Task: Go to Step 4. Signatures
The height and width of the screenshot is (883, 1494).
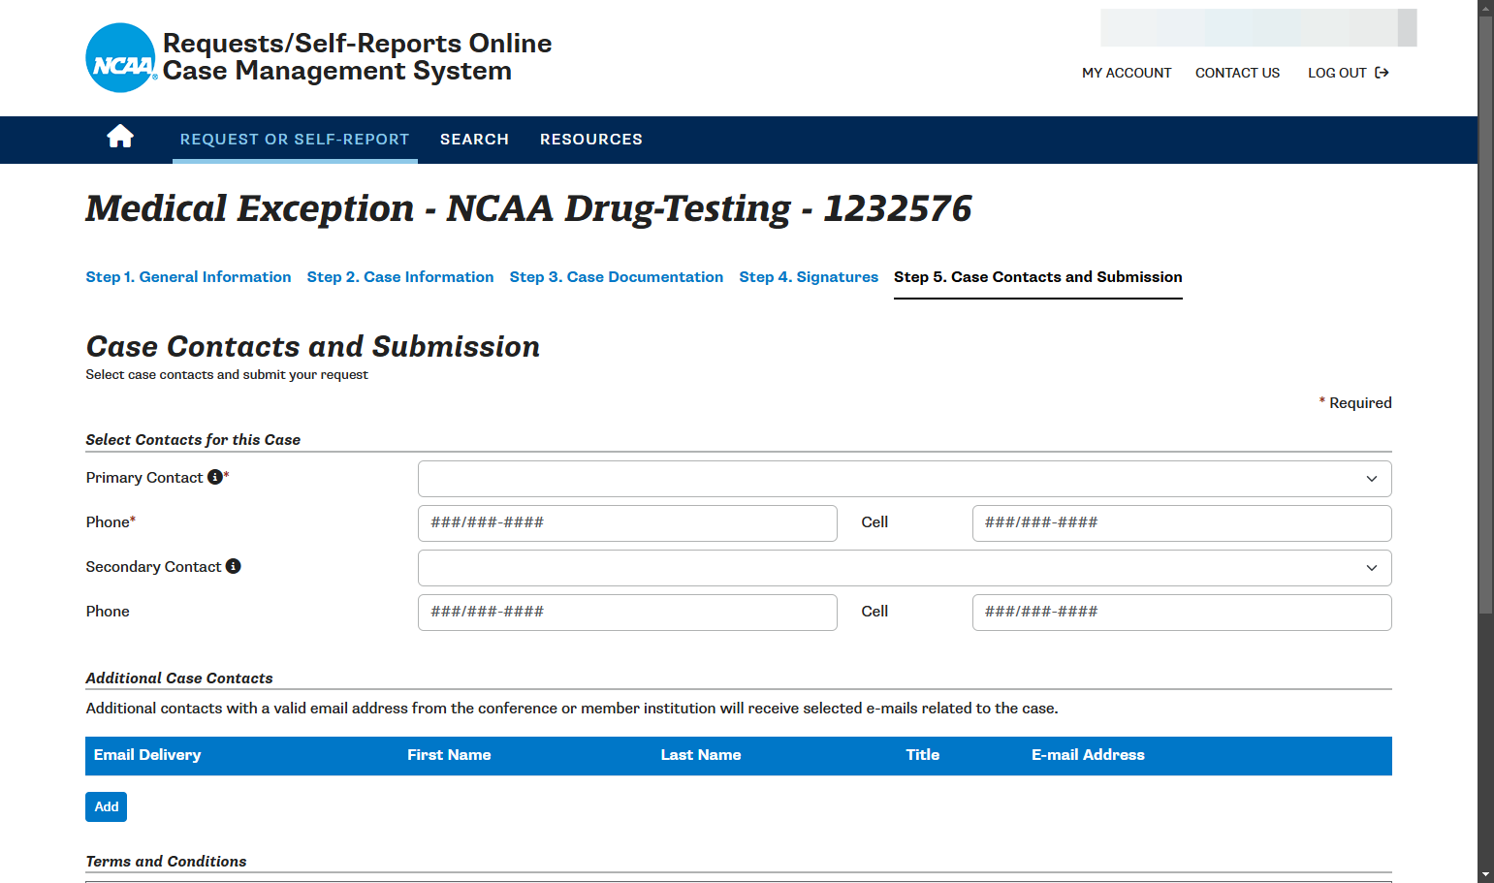Action: (809, 277)
